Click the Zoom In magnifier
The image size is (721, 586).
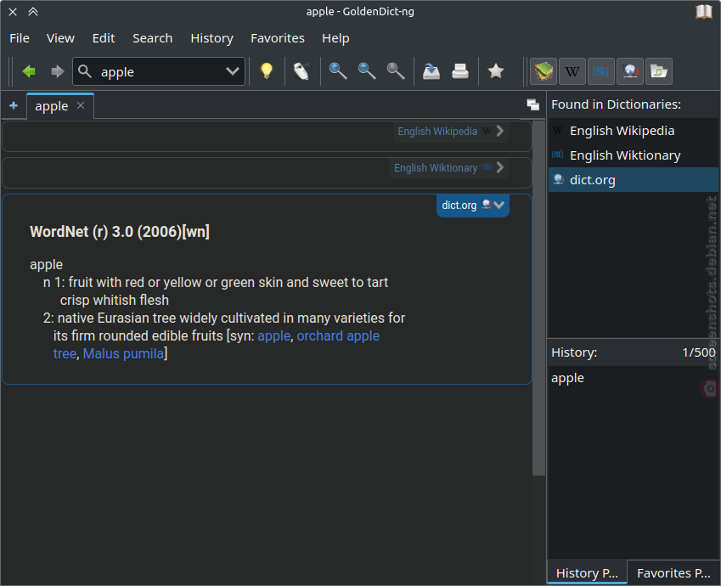click(x=338, y=71)
